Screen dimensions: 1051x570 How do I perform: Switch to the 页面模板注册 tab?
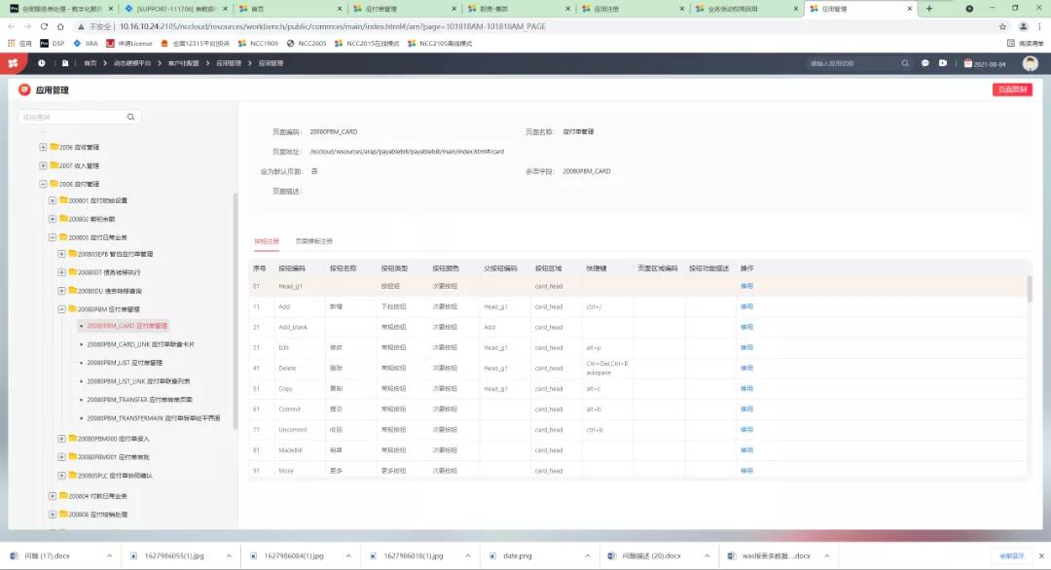pos(313,241)
